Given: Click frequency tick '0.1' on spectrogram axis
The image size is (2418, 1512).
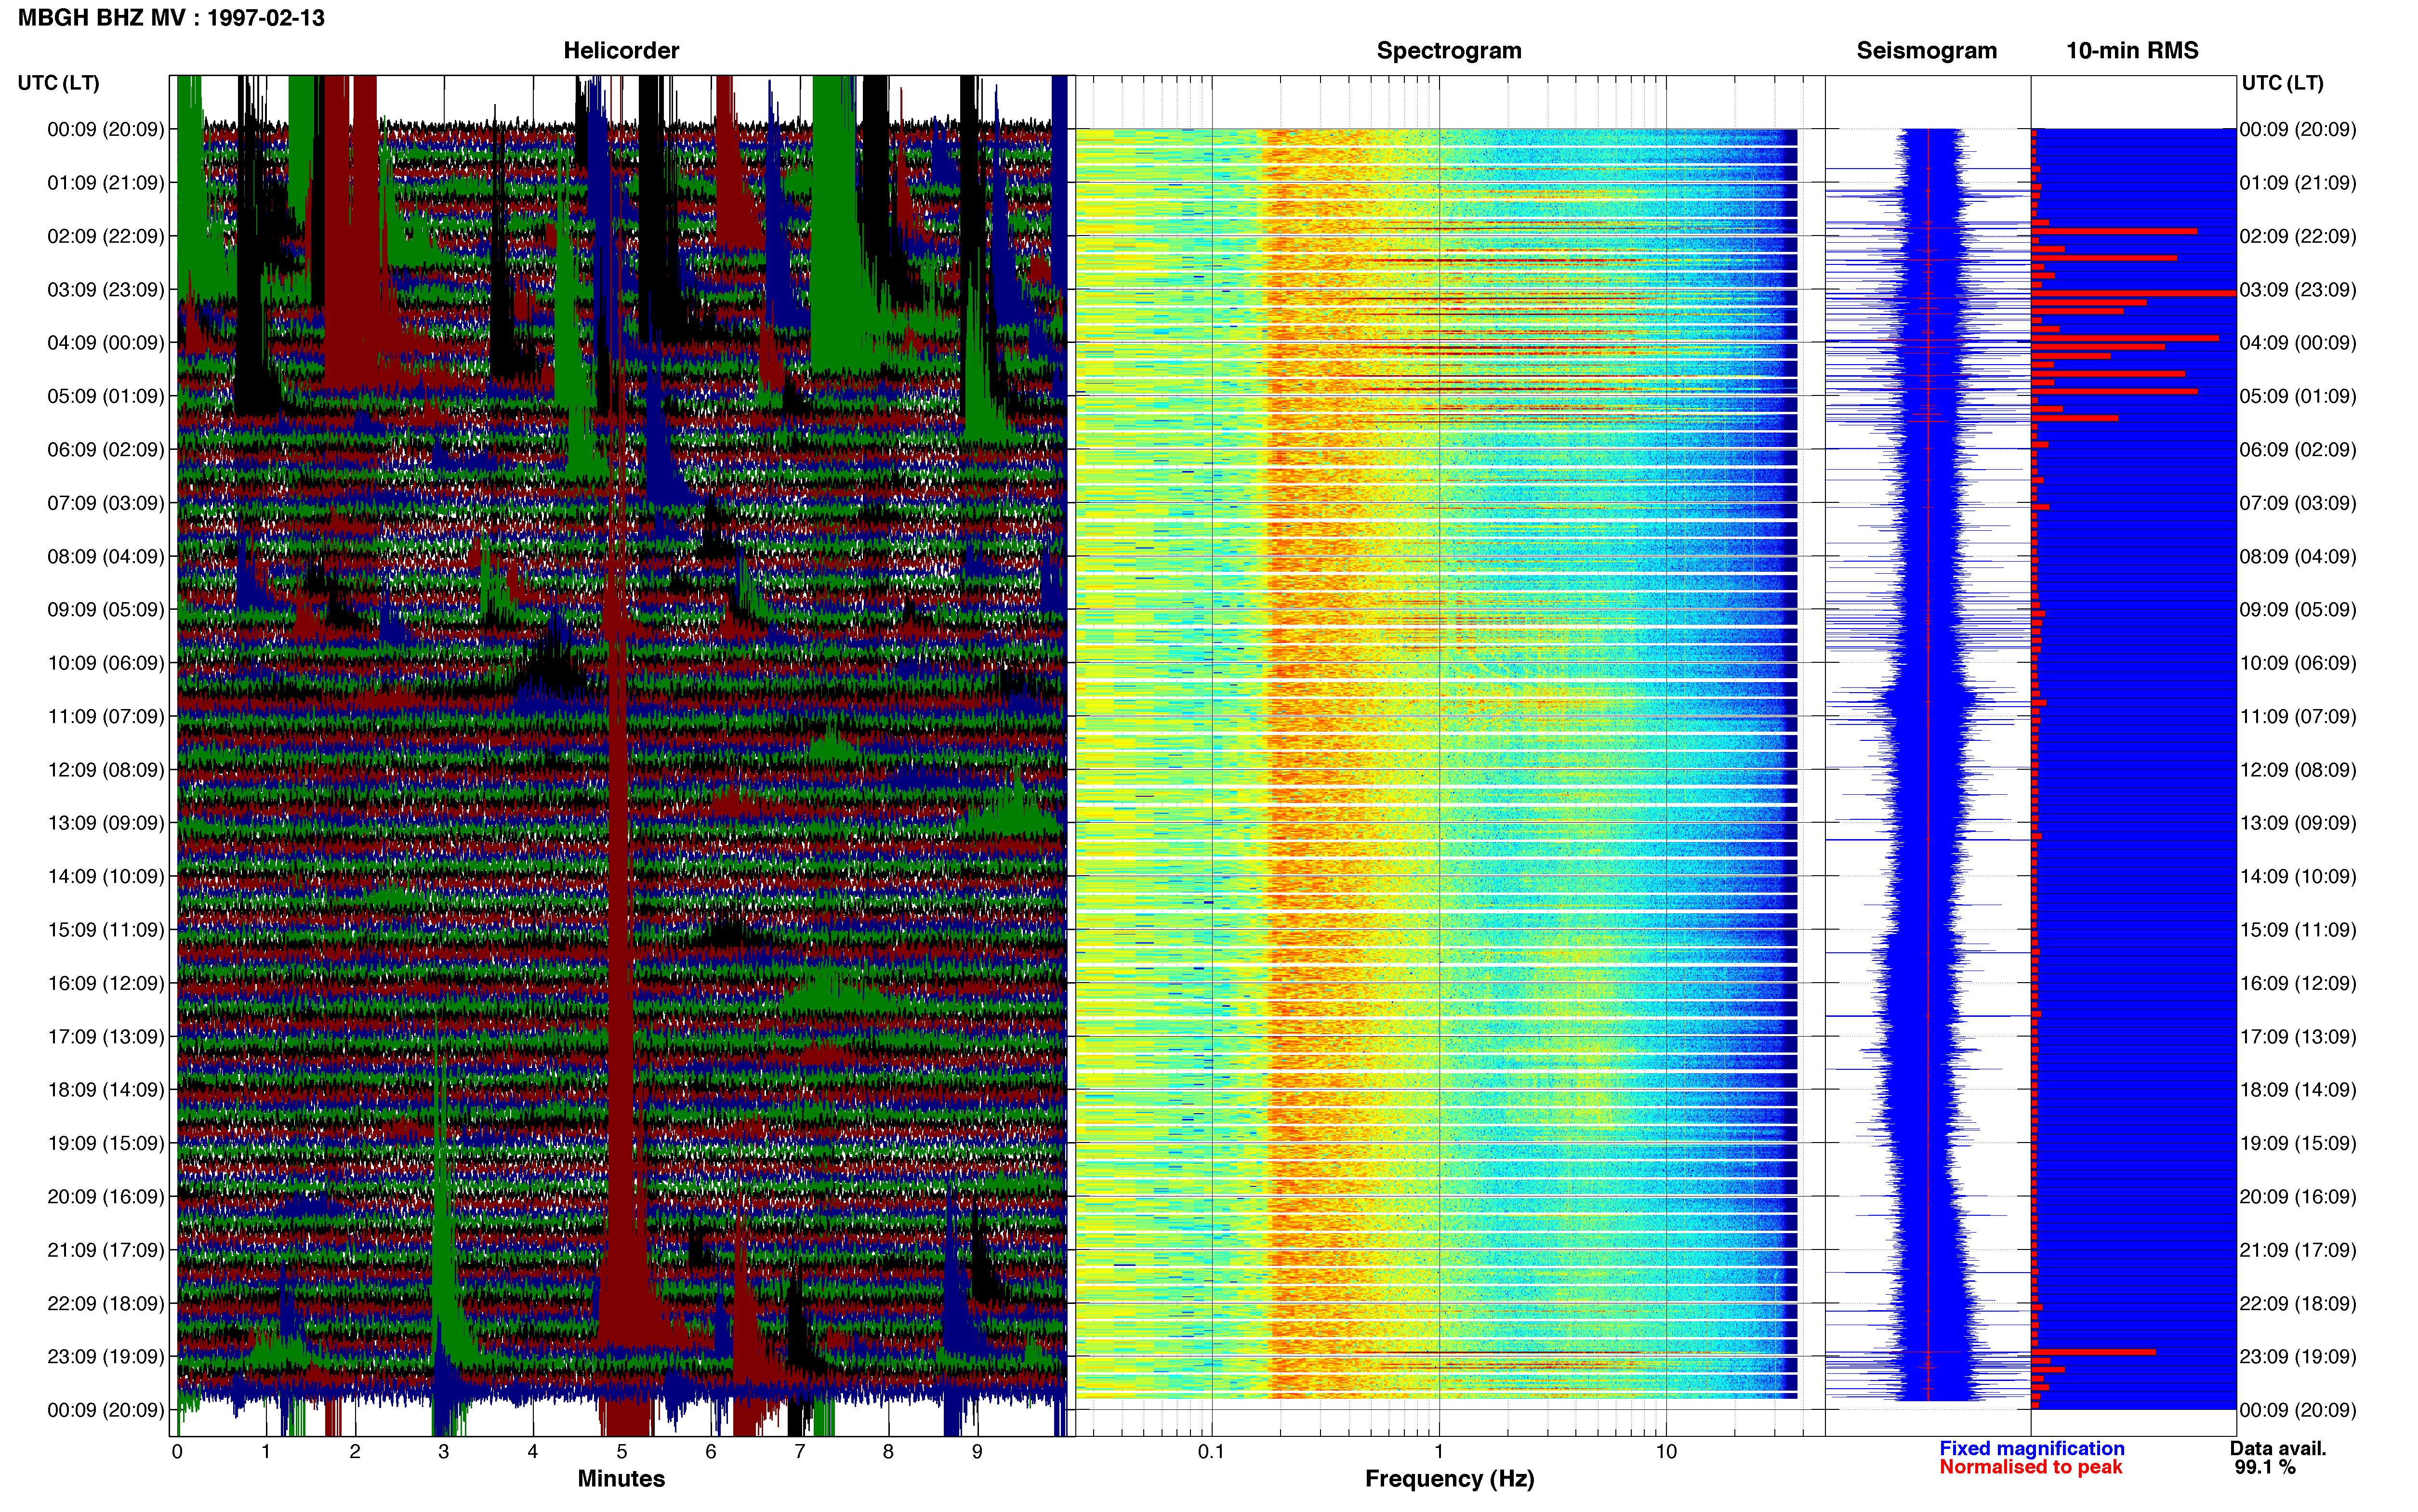Looking at the screenshot, I should click(x=1211, y=1452).
